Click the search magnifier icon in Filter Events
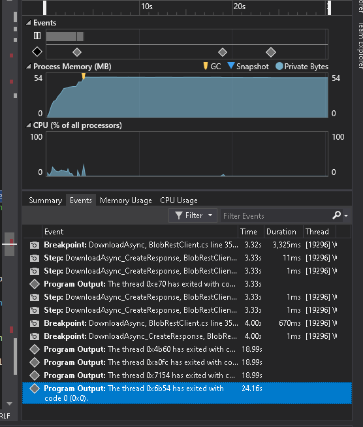Image resolution: width=363 pixels, height=427 pixels. tap(337, 215)
